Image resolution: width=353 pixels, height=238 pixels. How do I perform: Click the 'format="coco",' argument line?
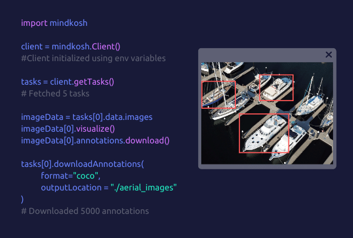71,176
